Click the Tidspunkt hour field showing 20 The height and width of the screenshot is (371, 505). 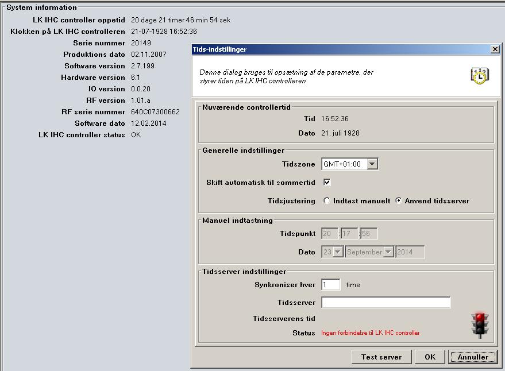330,234
